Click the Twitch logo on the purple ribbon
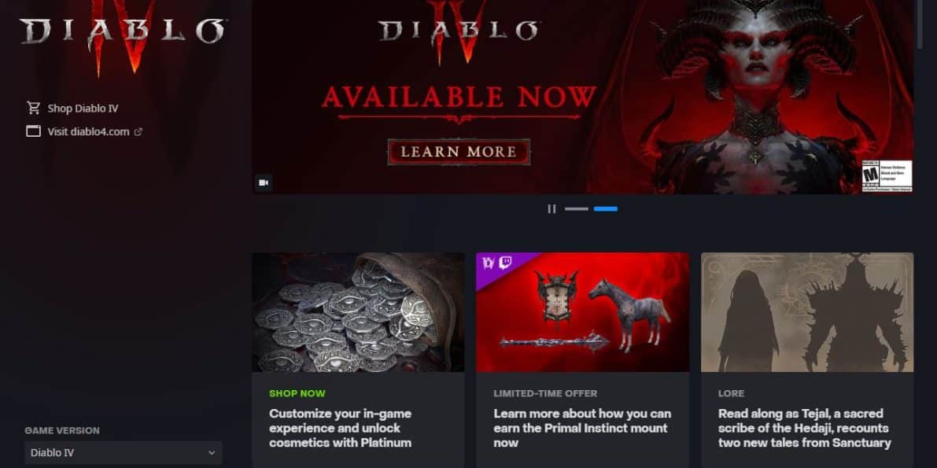The height and width of the screenshot is (468, 937). [x=505, y=263]
